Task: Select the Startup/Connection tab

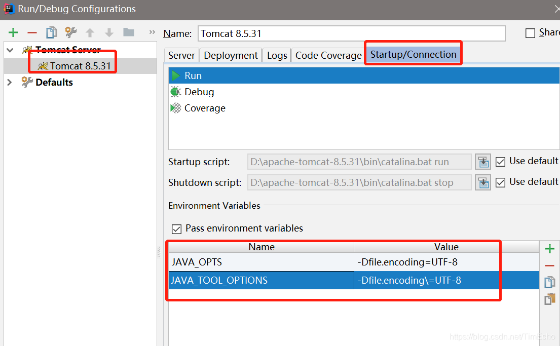Action: pyautogui.click(x=413, y=54)
